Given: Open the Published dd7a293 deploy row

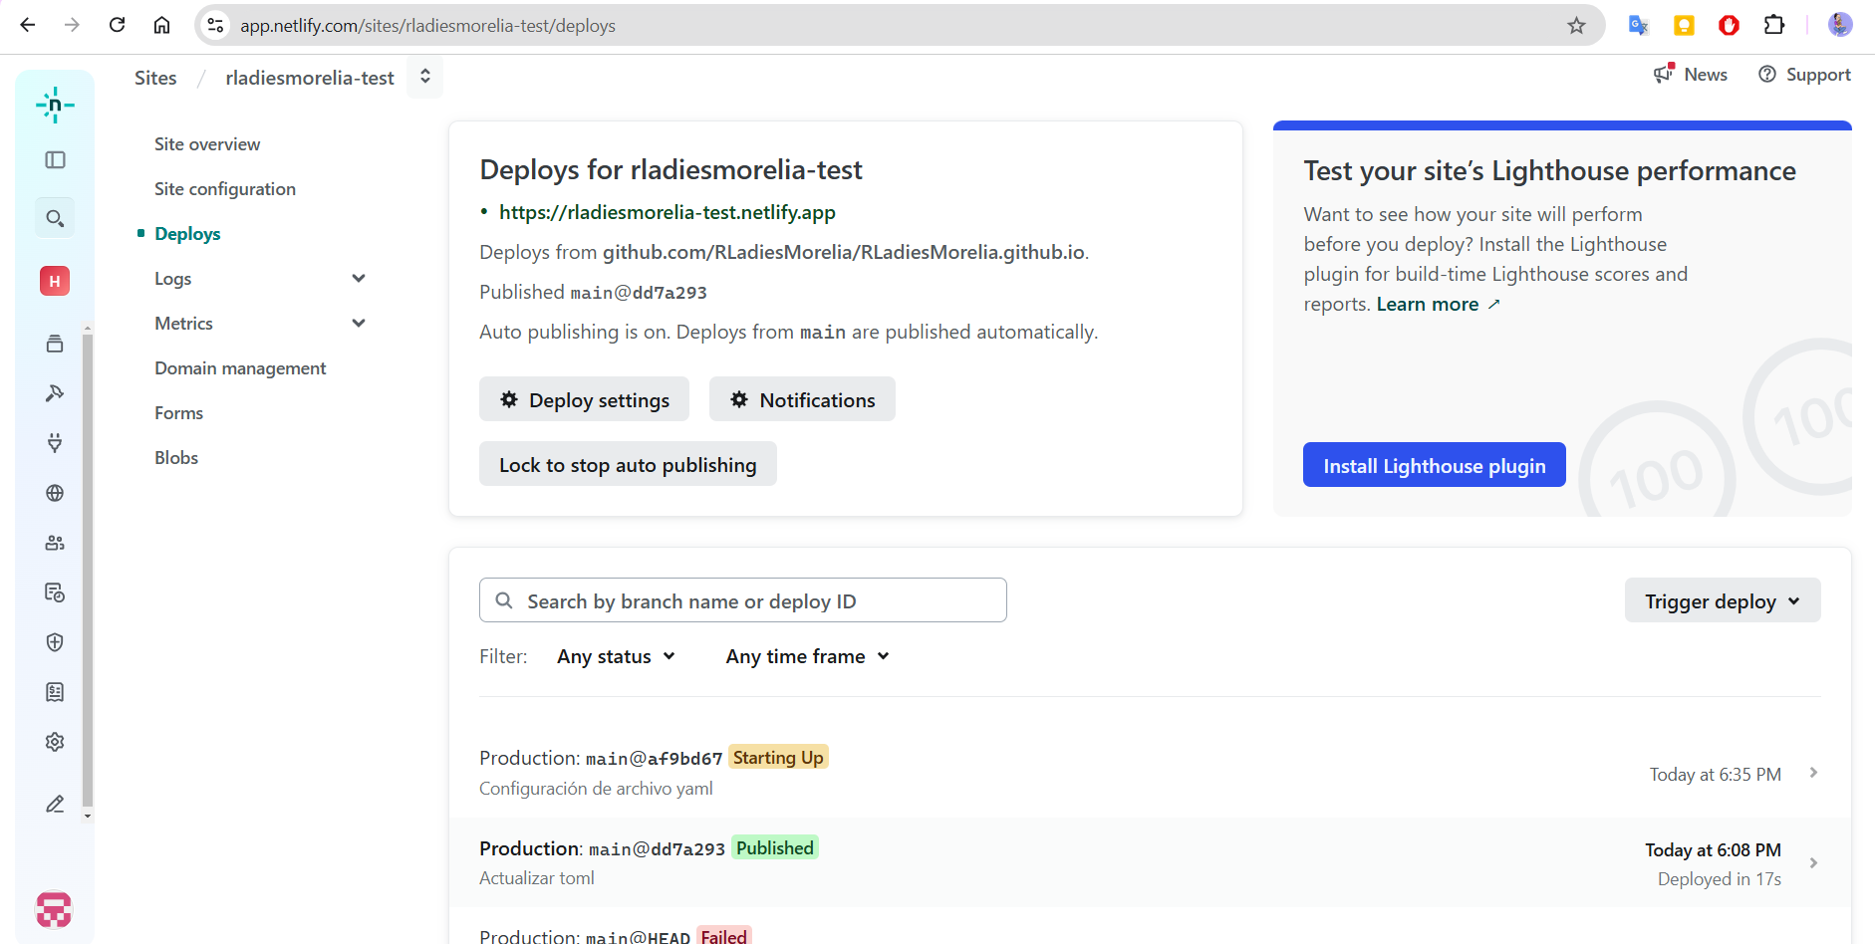Looking at the screenshot, I should click(1150, 863).
